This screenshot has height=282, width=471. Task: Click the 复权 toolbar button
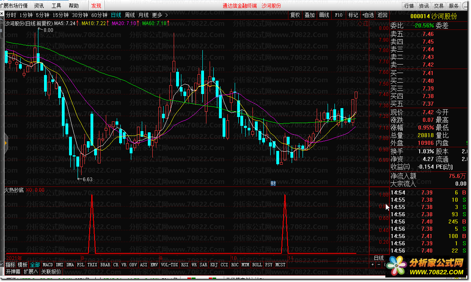(295, 15)
